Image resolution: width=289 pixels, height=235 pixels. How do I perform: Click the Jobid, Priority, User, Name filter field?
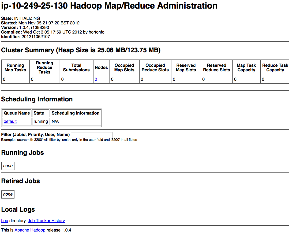point(92,135)
